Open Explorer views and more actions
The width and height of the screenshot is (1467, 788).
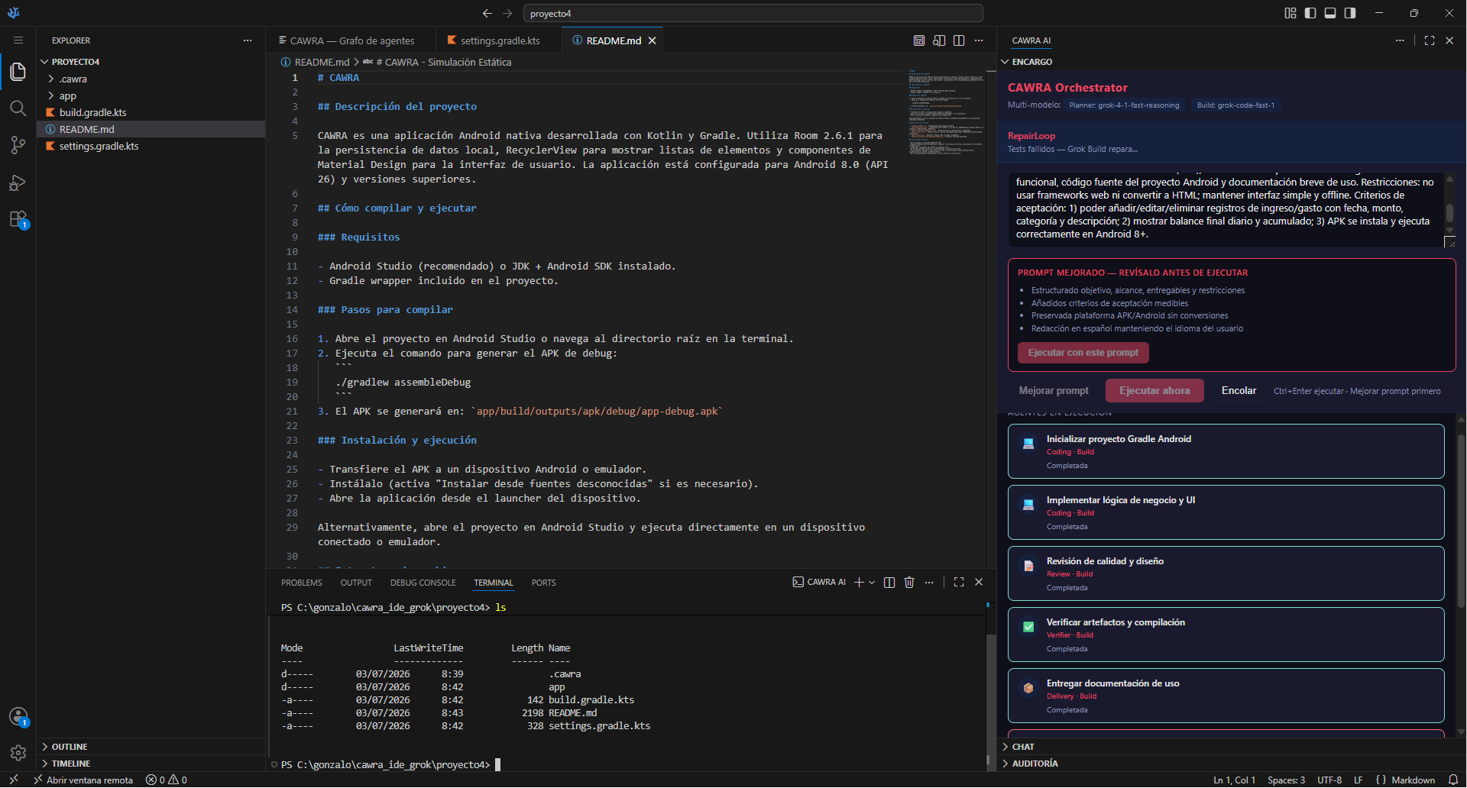tap(248, 40)
